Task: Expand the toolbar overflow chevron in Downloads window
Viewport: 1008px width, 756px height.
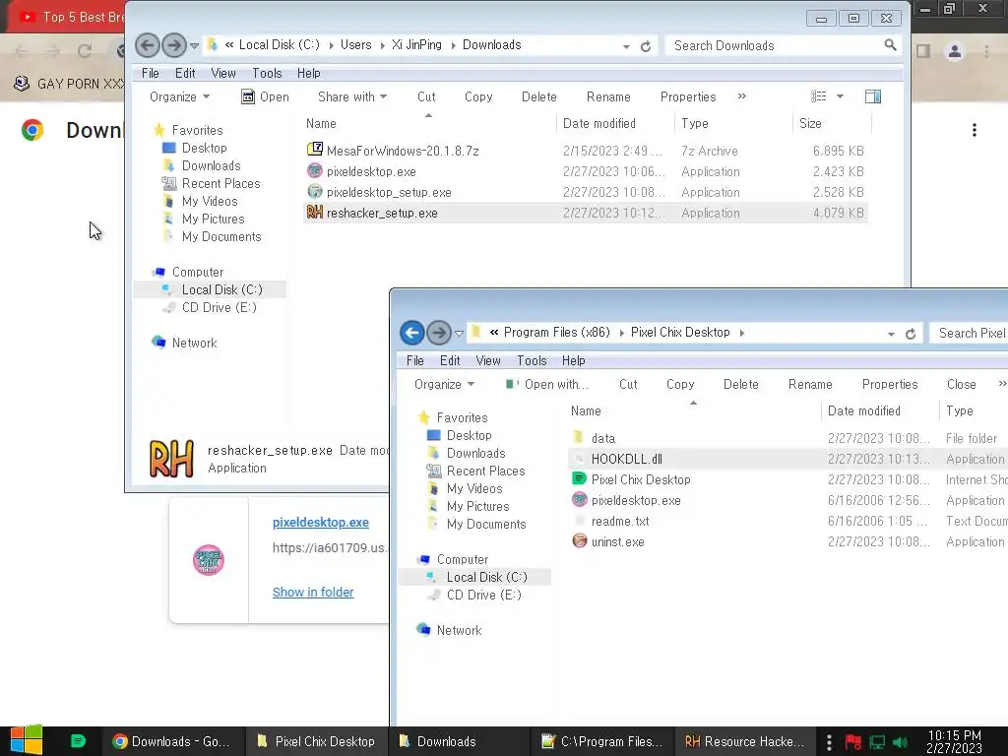Action: click(742, 95)
